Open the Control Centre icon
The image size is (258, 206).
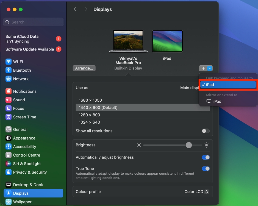click(x=9, y=155)
